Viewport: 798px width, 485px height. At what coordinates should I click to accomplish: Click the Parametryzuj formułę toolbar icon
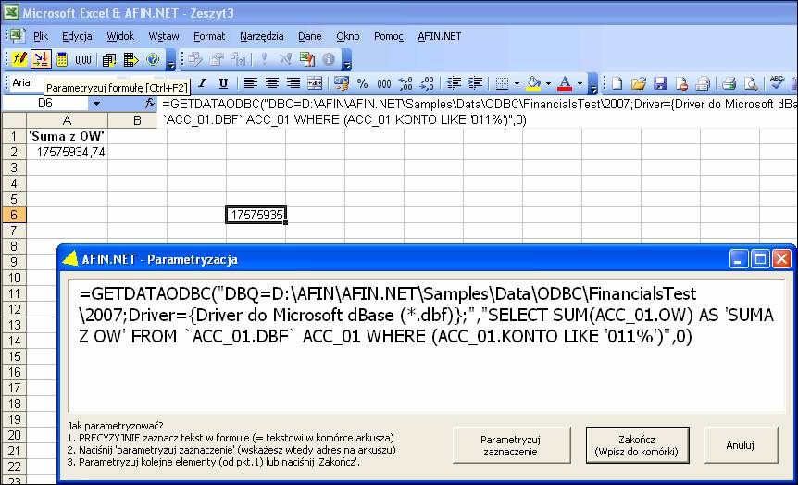41,59
